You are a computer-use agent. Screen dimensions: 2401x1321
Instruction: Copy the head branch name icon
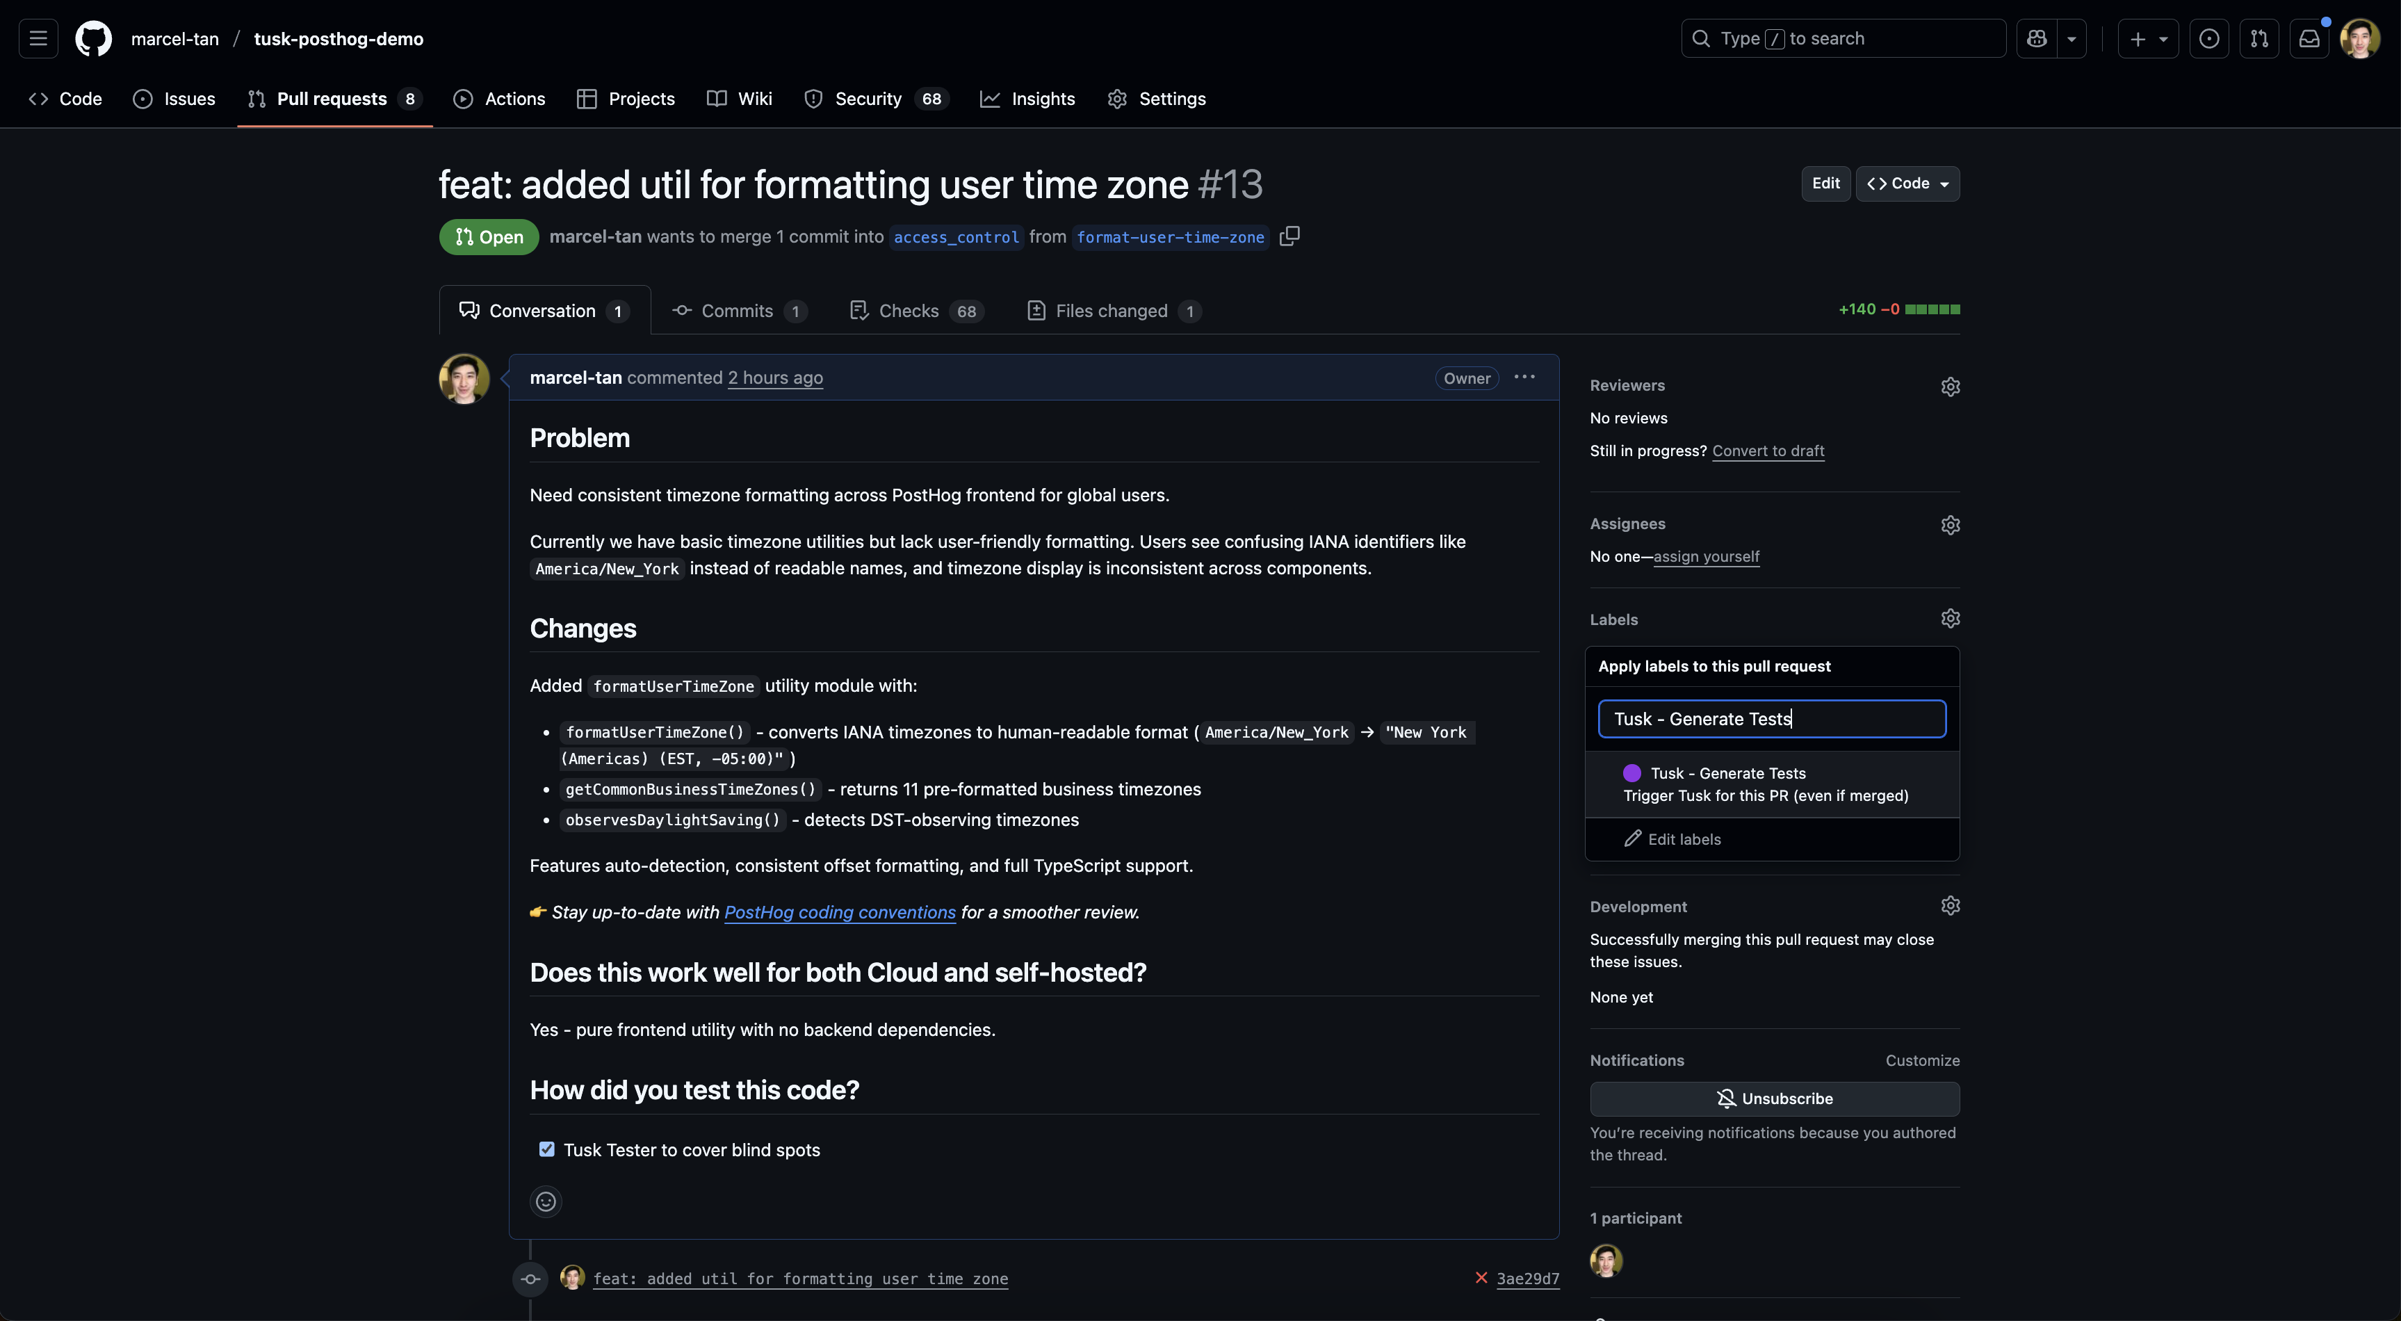click(1289, 237)
